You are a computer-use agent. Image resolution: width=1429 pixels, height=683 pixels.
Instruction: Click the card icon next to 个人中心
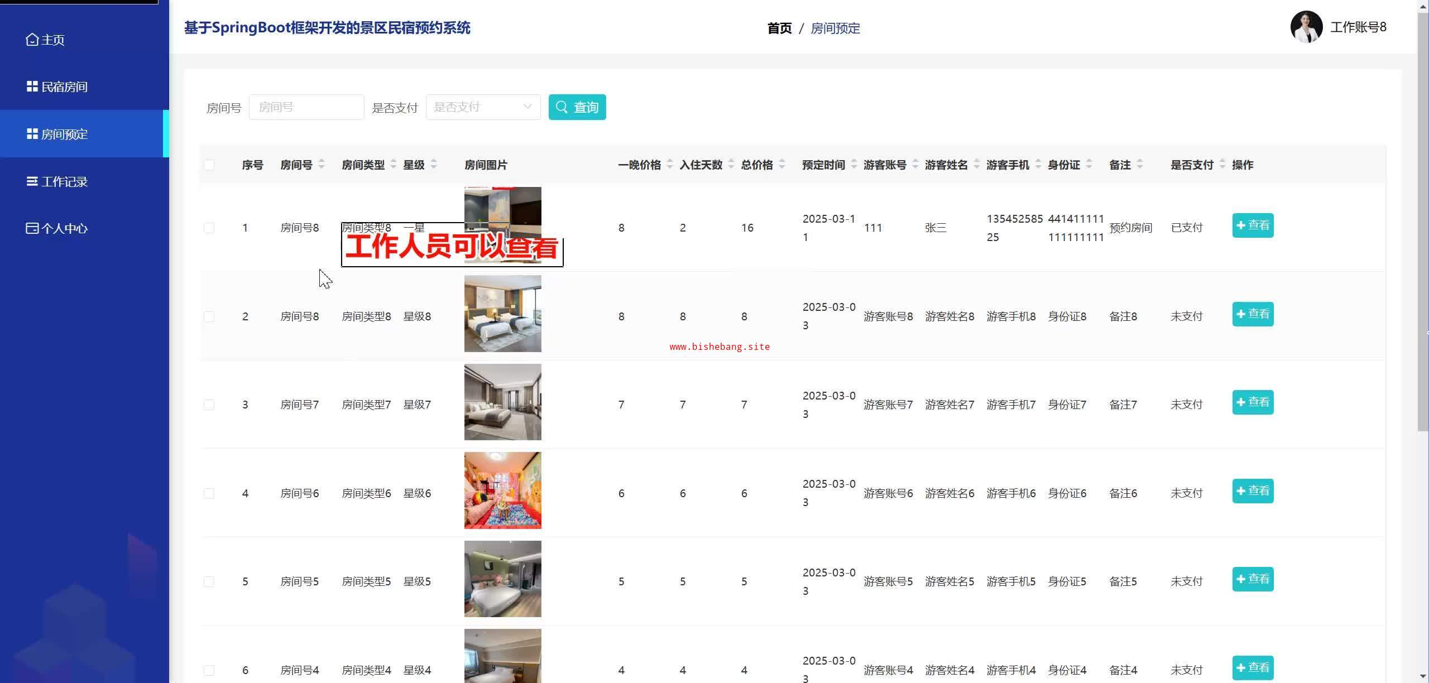pos(32,228)
